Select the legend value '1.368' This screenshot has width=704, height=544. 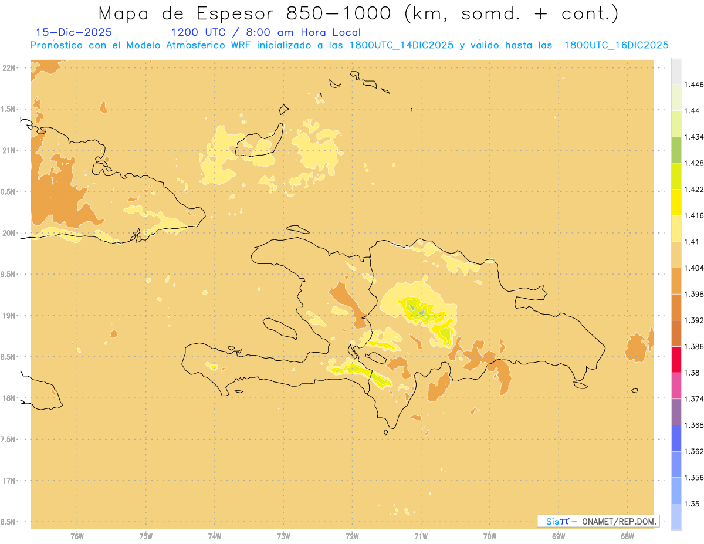click(693, 425)
